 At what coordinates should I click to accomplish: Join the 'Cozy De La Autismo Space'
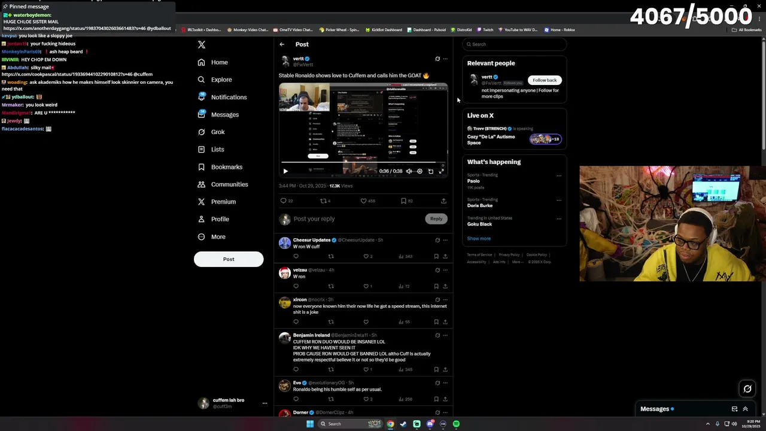[x=515, y=136]
